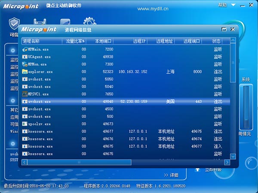Click icon of kxescore.exe with port 49676
Viewport: 258px width, 193px height.
[x=25, y=139]
